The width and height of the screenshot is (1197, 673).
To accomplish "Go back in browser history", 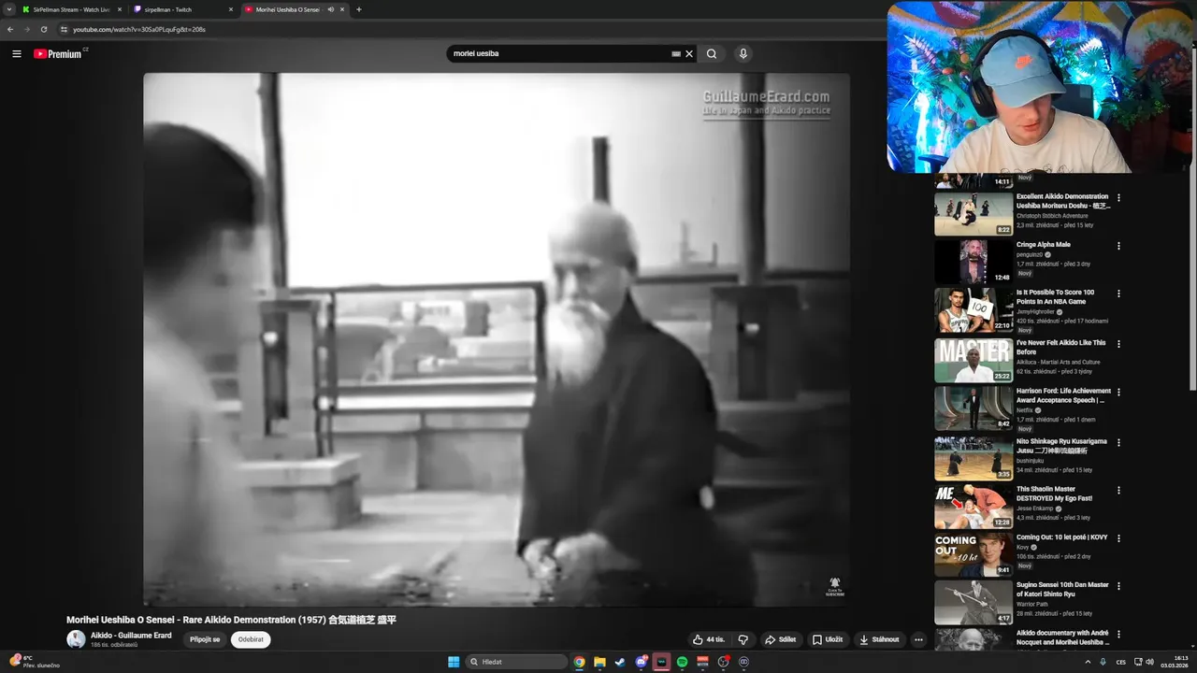I will tap(11, 29).
